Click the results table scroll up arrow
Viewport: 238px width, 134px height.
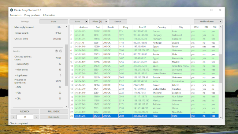221,27
